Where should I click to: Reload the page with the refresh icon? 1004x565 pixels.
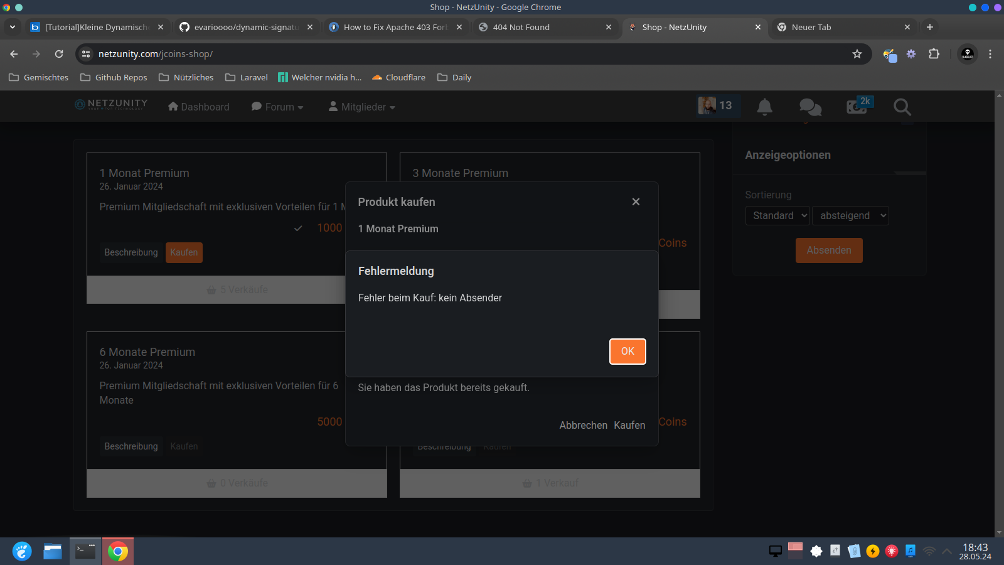coord(59,54)
